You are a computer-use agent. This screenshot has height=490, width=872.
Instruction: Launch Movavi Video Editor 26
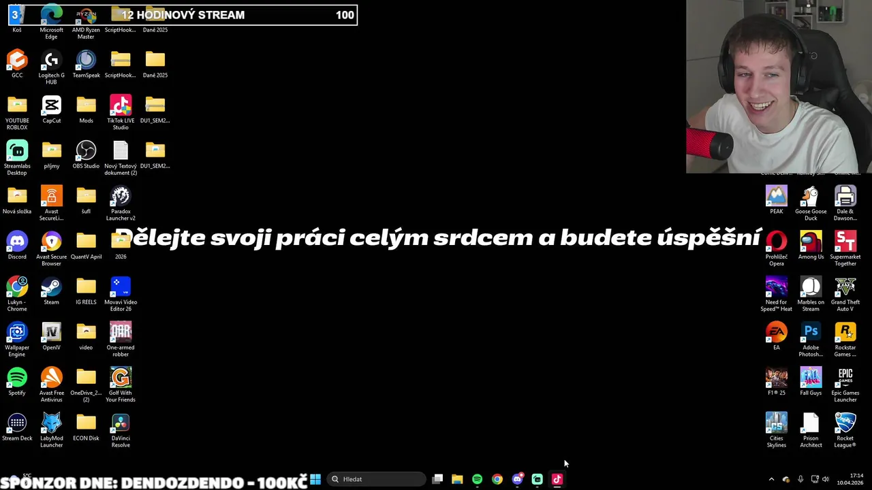[x=121, y=294]
